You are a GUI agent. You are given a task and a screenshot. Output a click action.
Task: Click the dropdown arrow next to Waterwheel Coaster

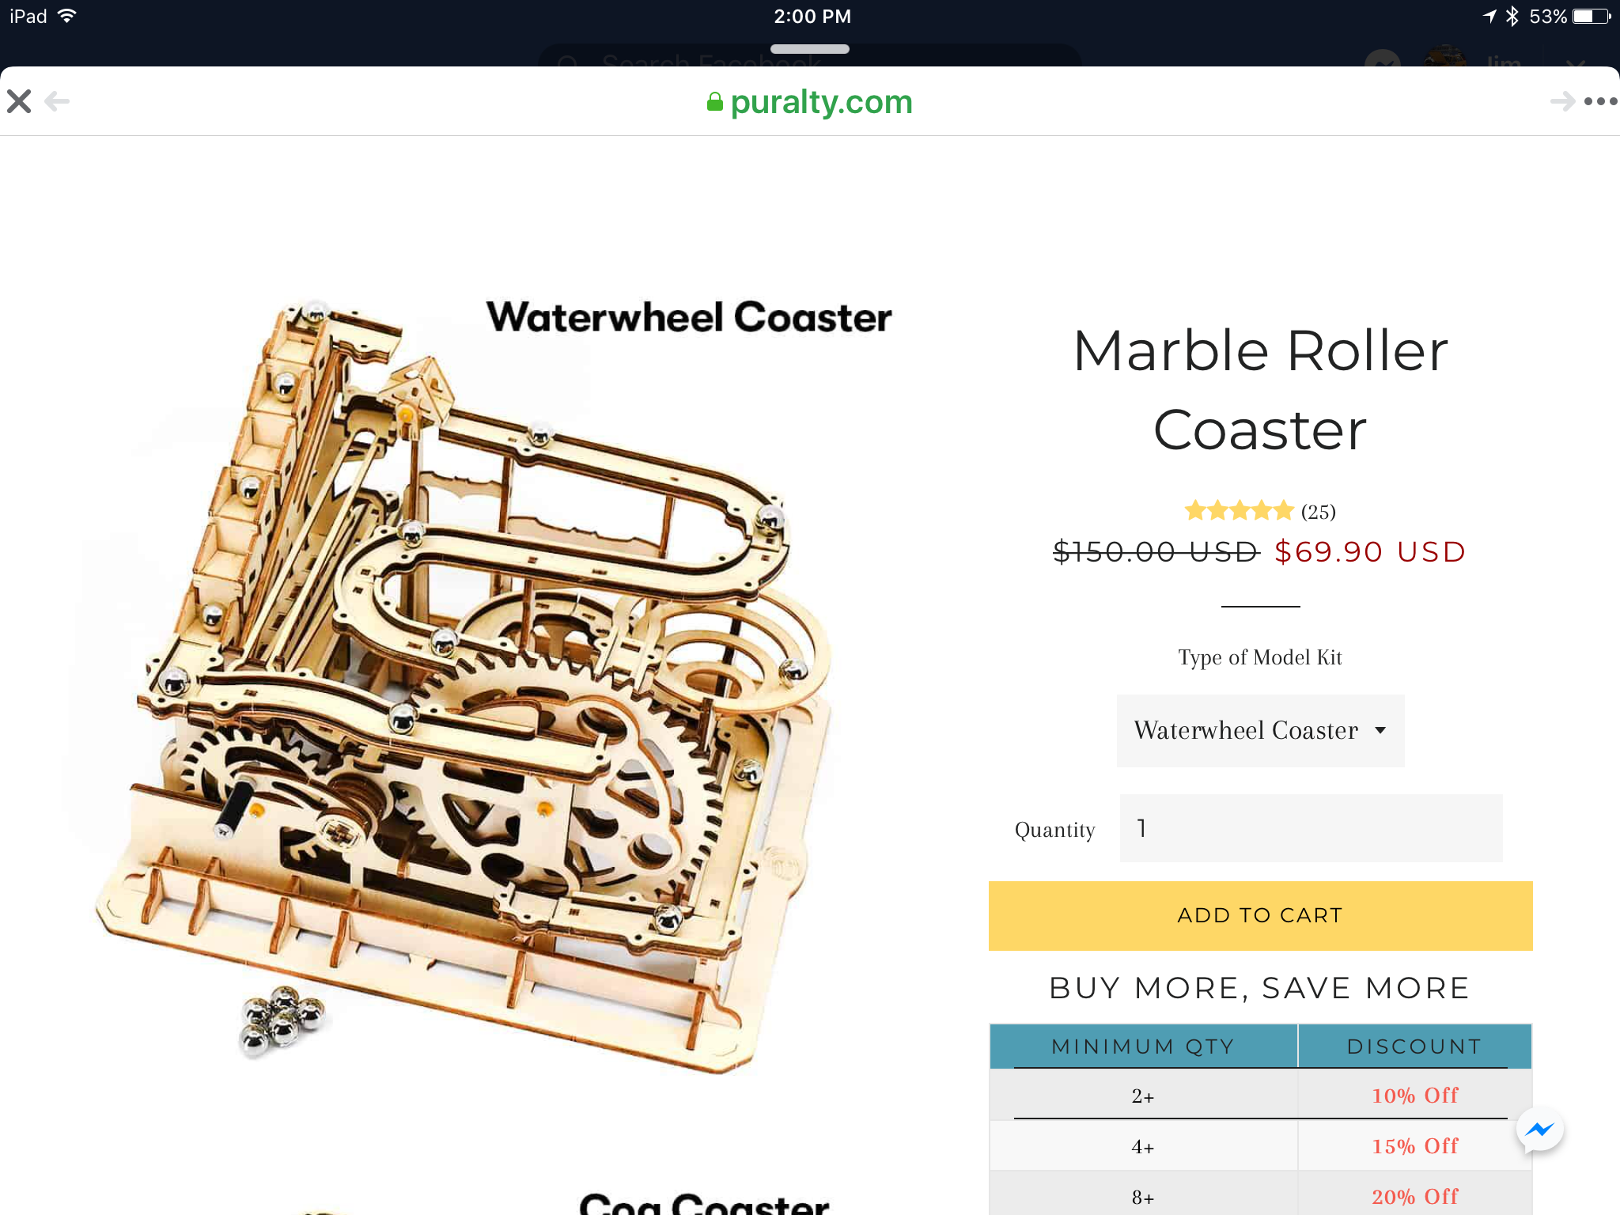coord(1380,730)
